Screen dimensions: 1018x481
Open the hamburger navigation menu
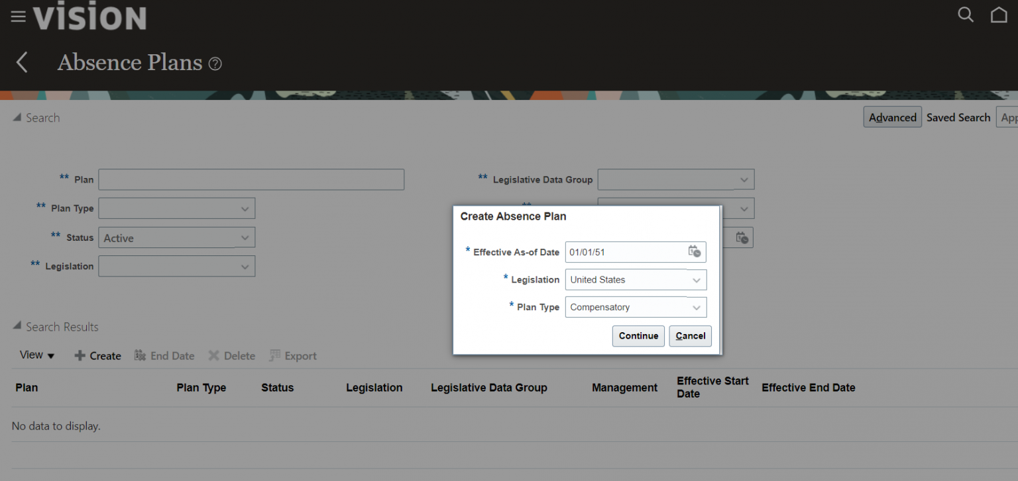point(18,17)
